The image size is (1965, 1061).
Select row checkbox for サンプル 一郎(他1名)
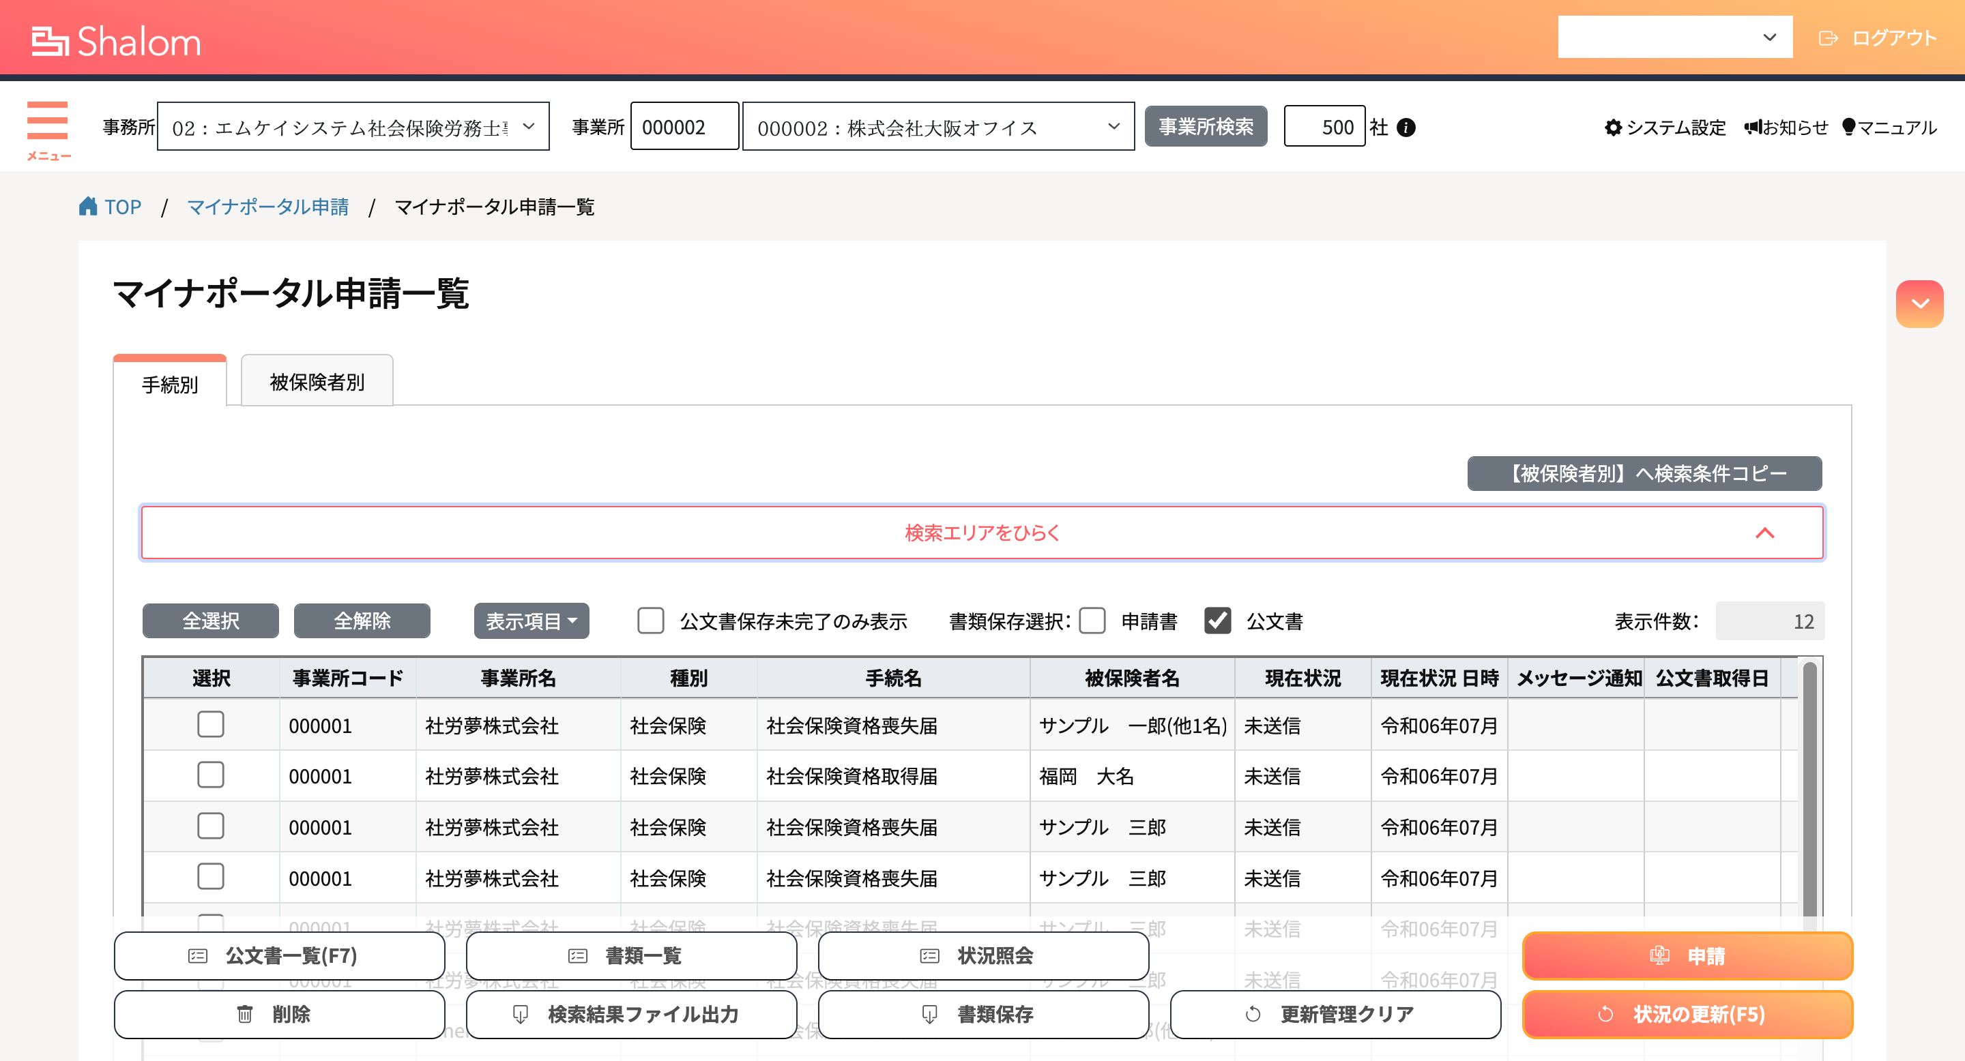coord(211,725)
